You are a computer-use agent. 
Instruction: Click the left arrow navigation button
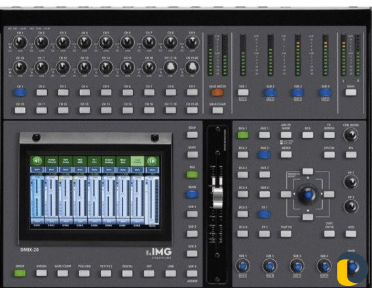pyautogui.click(x=286, y=194)
